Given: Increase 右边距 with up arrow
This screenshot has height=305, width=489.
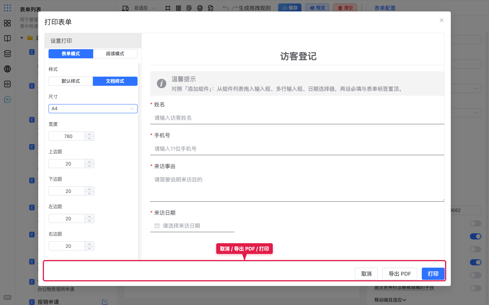Looking at the screenshot, I should (x=89, y=244).
